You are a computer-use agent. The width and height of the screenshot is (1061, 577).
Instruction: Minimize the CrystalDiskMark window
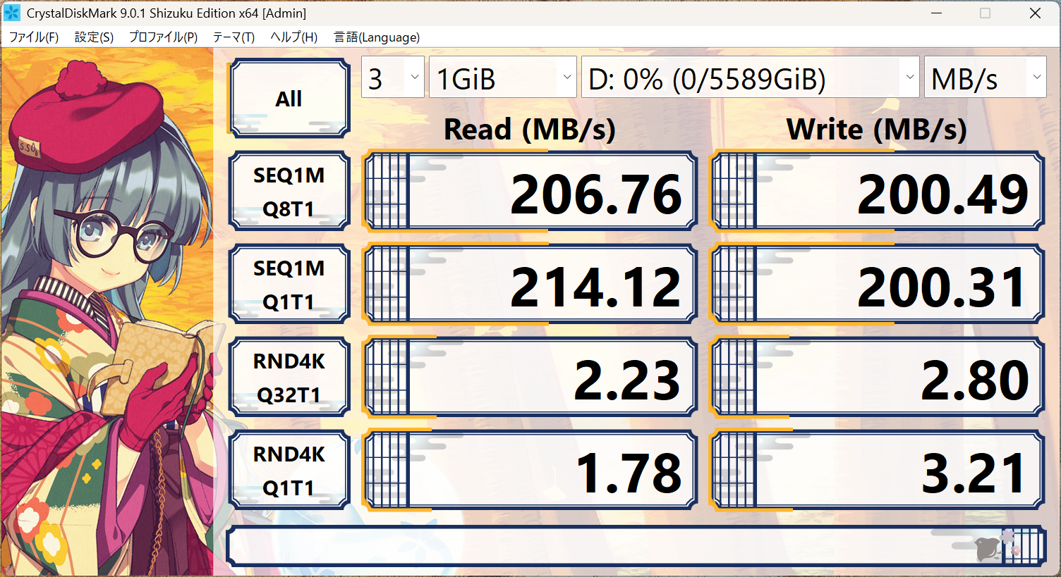click(937, 13)
